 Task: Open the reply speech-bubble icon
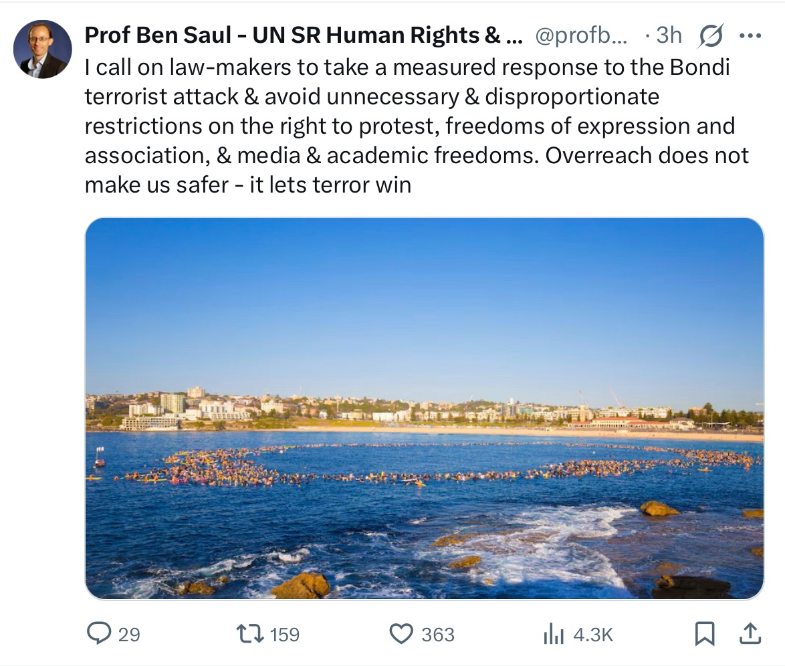99,633
